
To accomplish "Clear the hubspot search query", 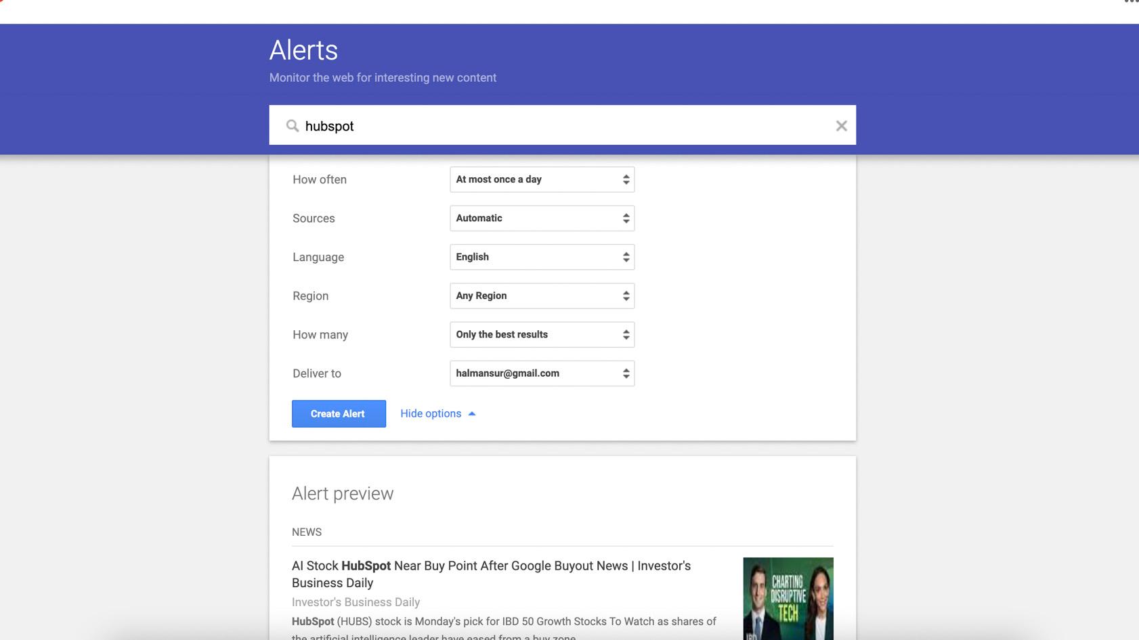I will coord(841,126).
